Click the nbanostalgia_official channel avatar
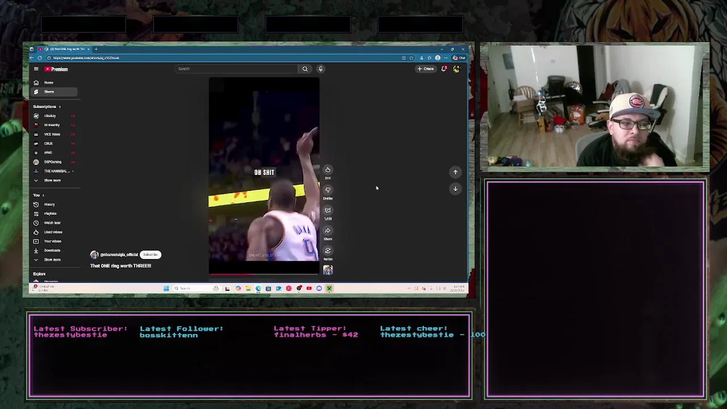The width and height of the screenshot is (727, 409). coord(94,254)
